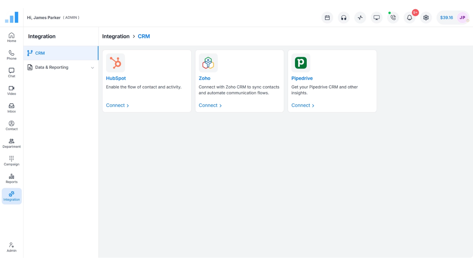This screenshot has width=473, height=266.
Task: Open the Chat section
Action: coord(12,73)
